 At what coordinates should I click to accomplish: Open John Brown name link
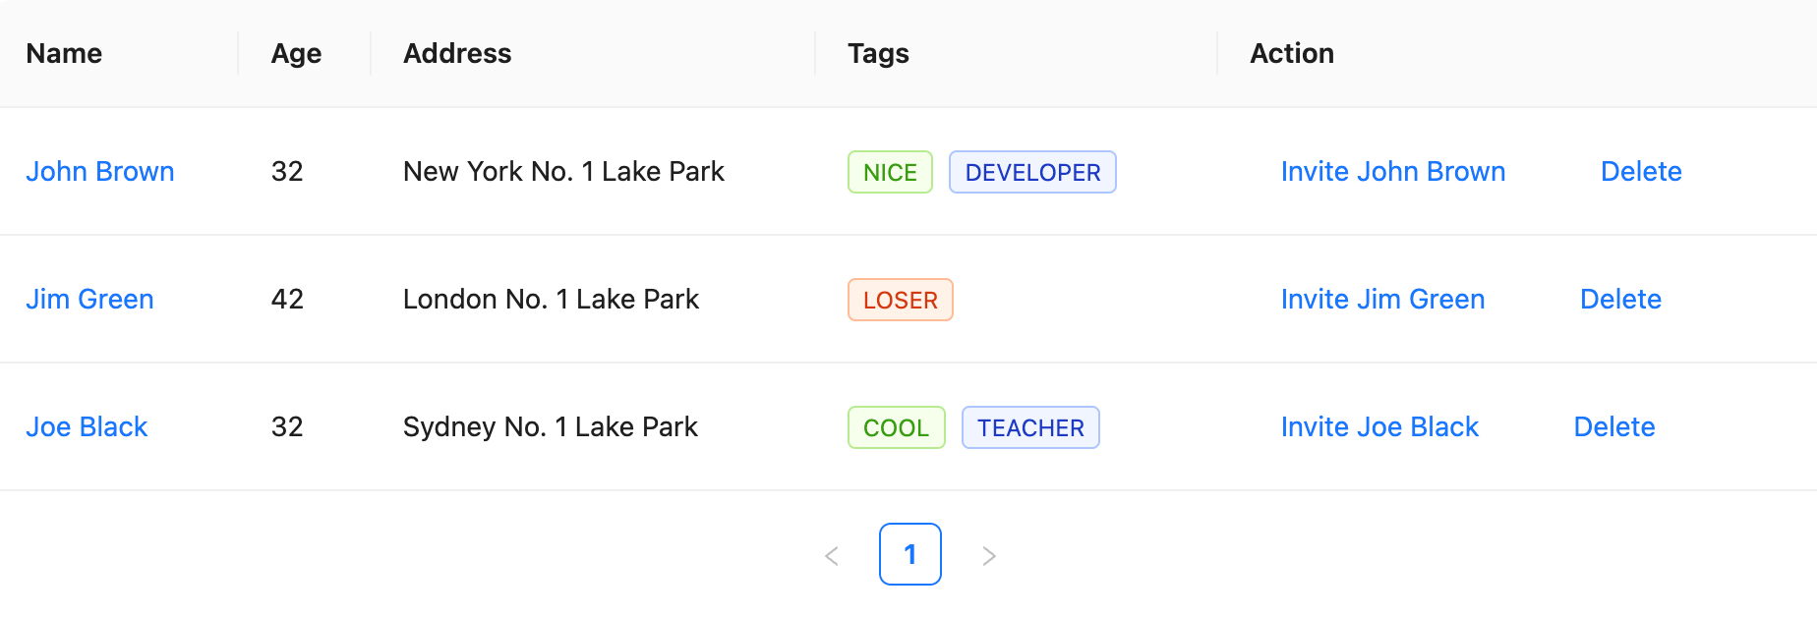point(100,171)
